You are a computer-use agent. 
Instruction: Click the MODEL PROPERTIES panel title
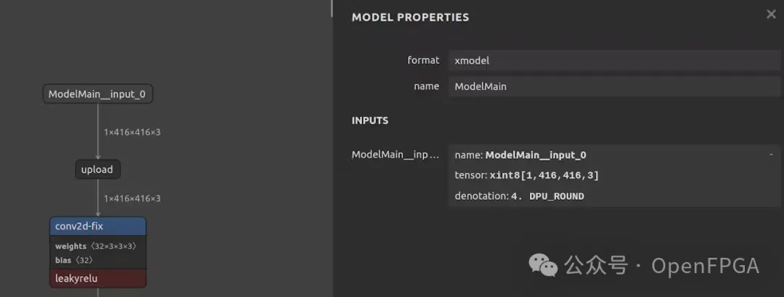pyautogui.click(x=410, y=17)
